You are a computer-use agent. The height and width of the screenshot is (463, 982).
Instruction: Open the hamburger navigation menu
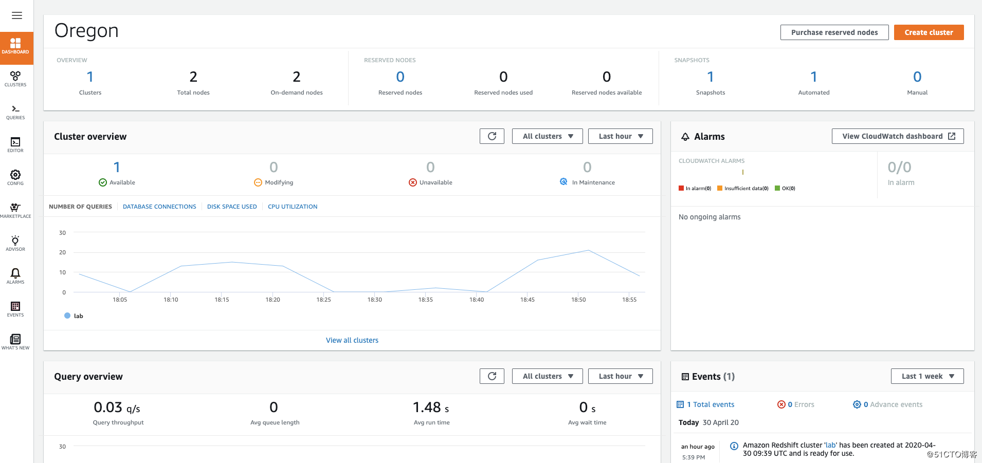point(17,15)
